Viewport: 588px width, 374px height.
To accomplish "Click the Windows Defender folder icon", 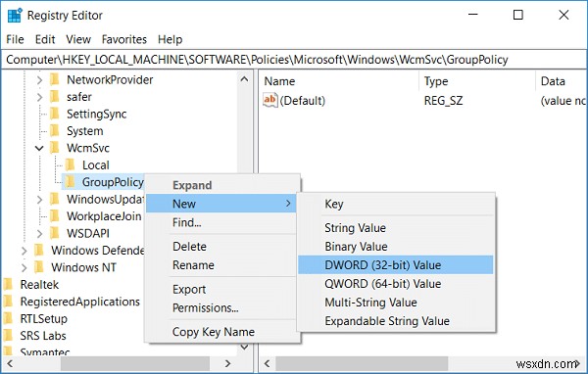I will point(39,250).
